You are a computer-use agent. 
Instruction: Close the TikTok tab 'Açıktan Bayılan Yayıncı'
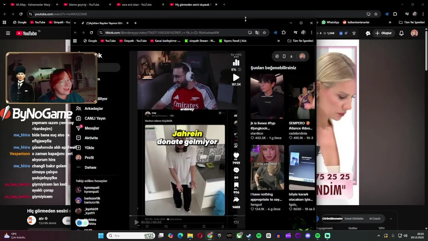click(127, 23)
